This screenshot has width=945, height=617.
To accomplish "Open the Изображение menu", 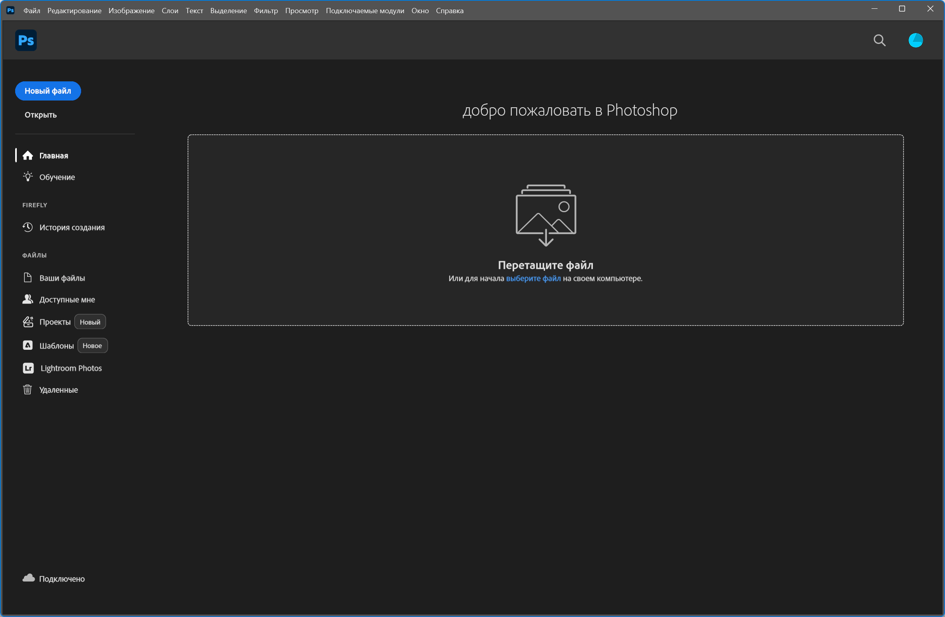I will coord(131,11).
